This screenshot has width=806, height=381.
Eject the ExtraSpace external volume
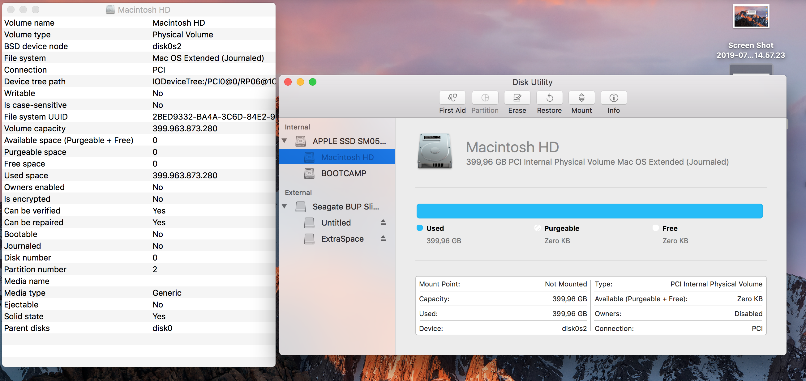tap(383, 238)
